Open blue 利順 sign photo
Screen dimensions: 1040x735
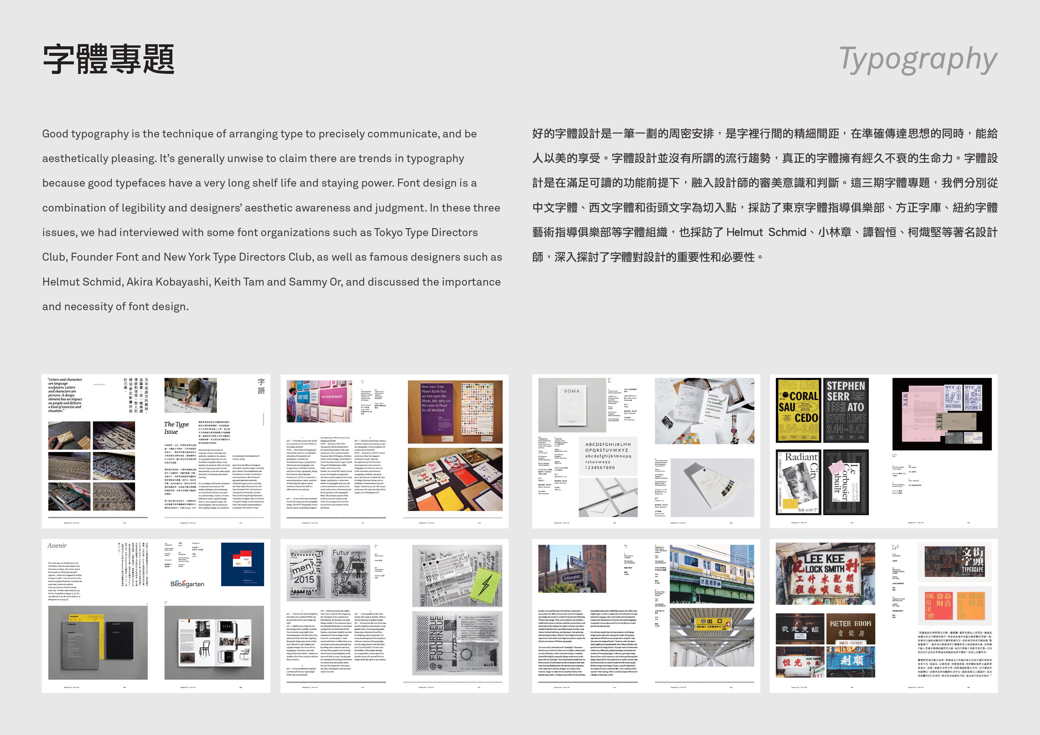coord(851,662)
